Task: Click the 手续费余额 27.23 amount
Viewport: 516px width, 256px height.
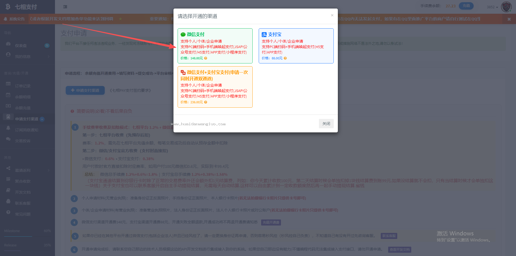Action: coord(451,6)
